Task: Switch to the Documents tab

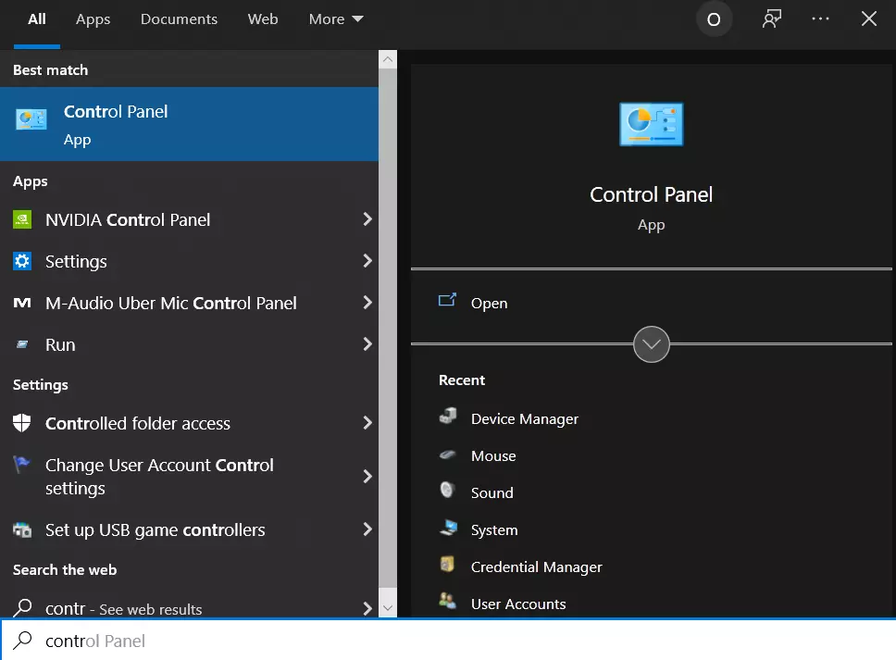Action: 179,19
